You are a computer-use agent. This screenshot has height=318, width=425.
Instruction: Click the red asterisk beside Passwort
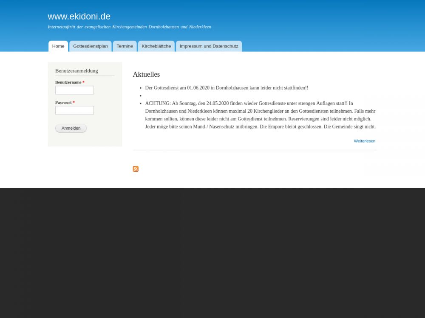tap(74, 103)
